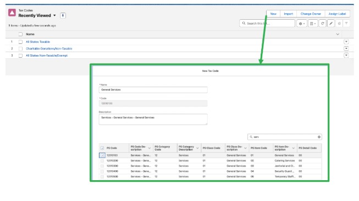Clear the 'serv' search with the X icon

click(319, 137)
